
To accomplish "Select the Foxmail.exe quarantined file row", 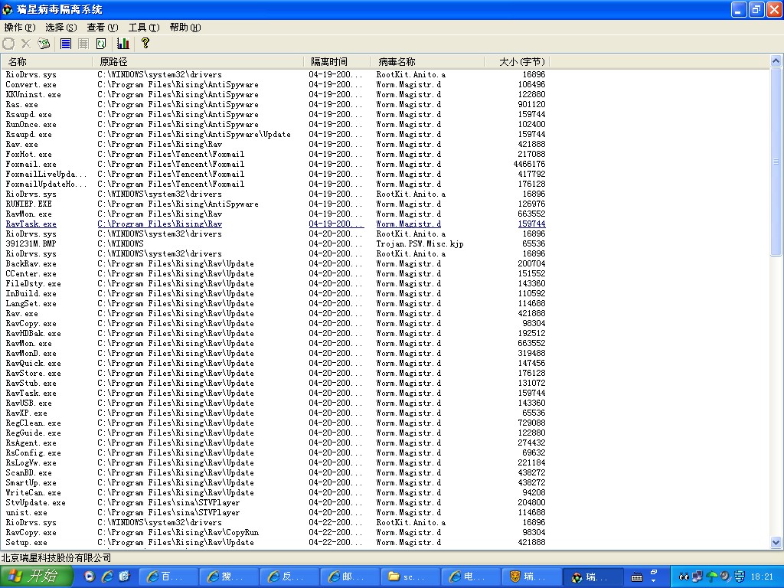I will pyautogui.click(x=31, y=164).
